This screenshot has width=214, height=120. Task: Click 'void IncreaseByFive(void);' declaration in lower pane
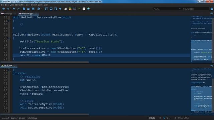click(42, 104)
